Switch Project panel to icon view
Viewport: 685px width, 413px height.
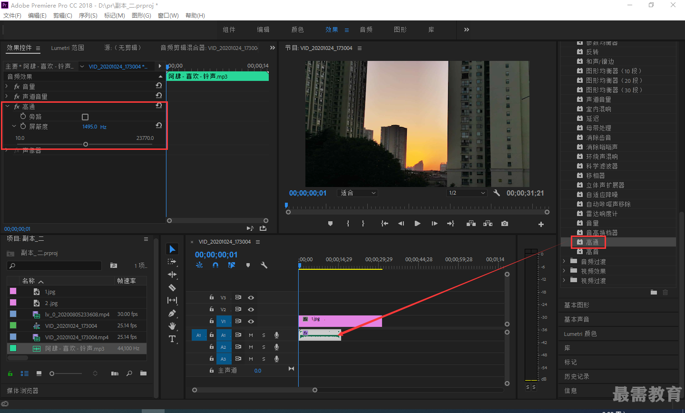click(x=39, y=374)
